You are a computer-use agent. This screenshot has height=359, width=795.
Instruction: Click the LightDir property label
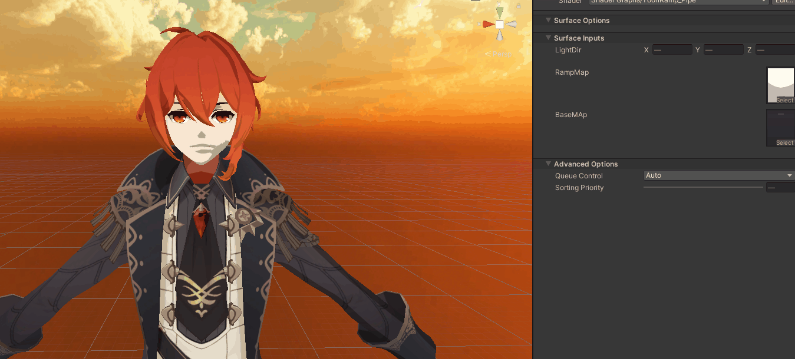pyautogui.click(x=568, y=50)
